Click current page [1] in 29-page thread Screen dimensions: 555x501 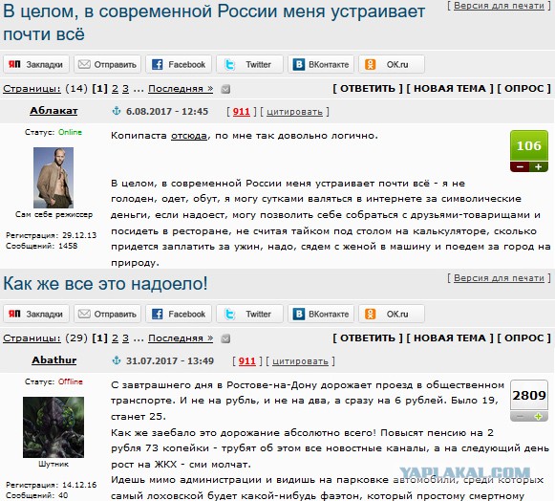[x=99, y=338]
